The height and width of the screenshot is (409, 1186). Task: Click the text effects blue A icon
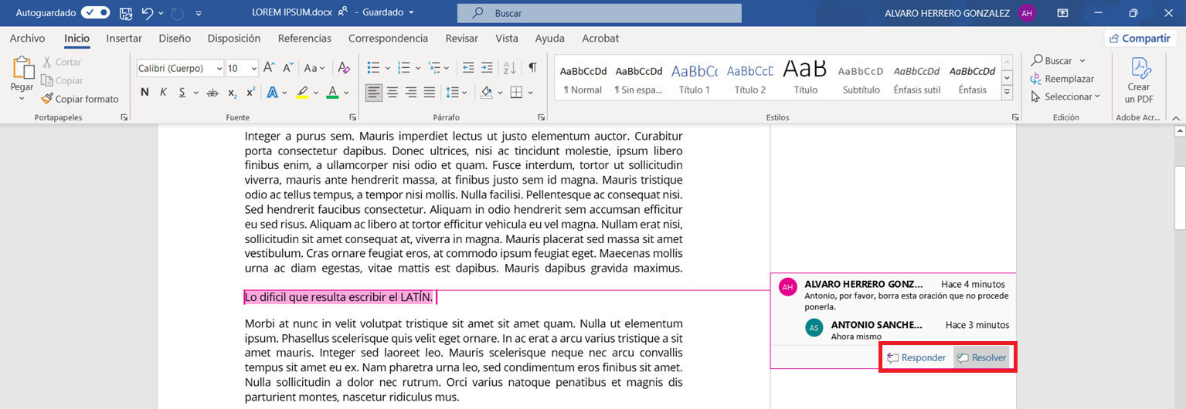coord(272,93)
